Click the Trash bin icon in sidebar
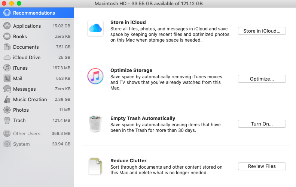 coord(7,120)
